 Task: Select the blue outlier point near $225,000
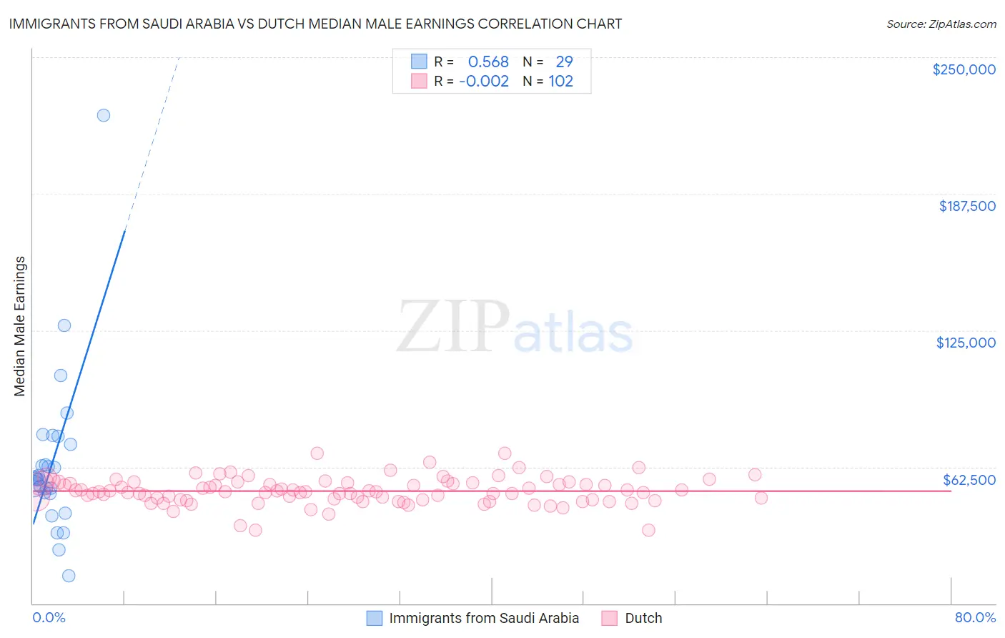pos(104,115)
